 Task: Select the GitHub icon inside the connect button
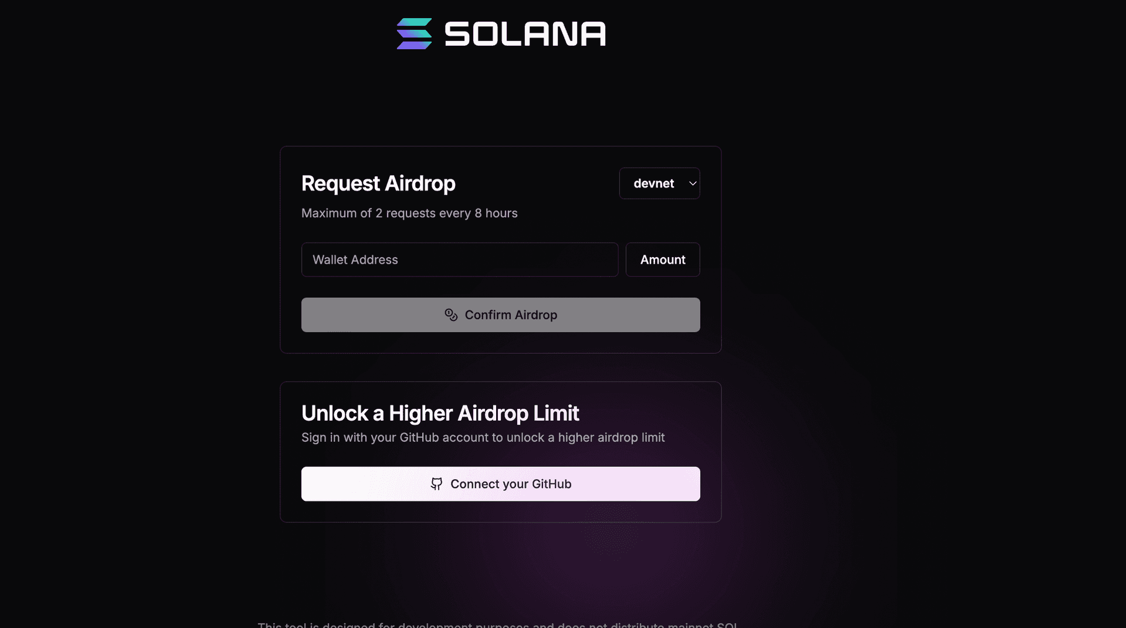pos(437,484)
